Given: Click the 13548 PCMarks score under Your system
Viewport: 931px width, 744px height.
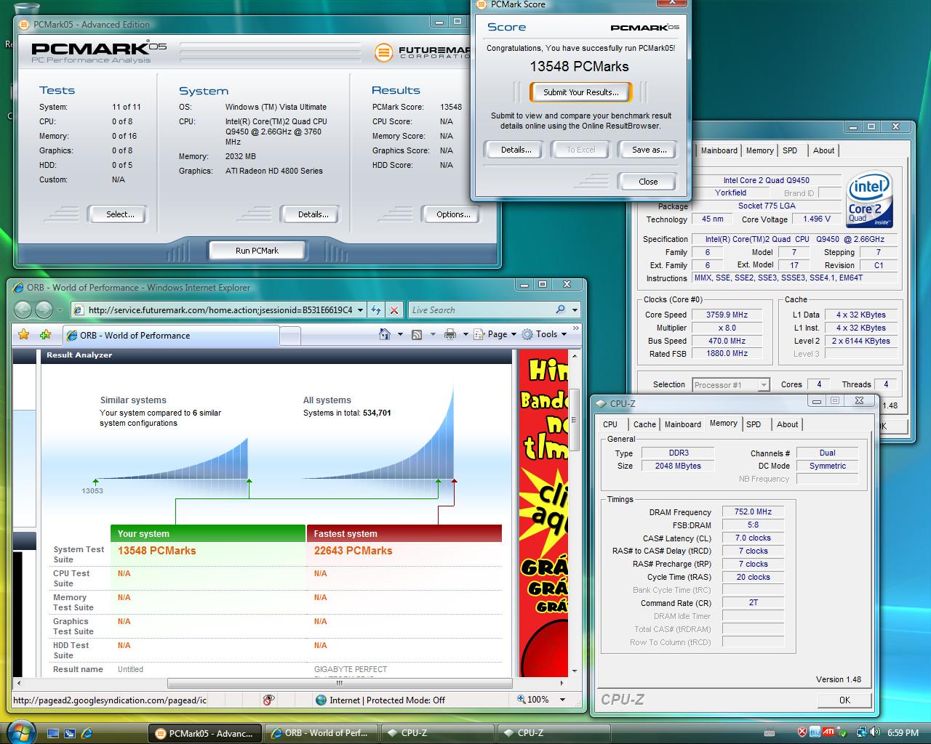Looking at the screenshot, I should 157,551.
